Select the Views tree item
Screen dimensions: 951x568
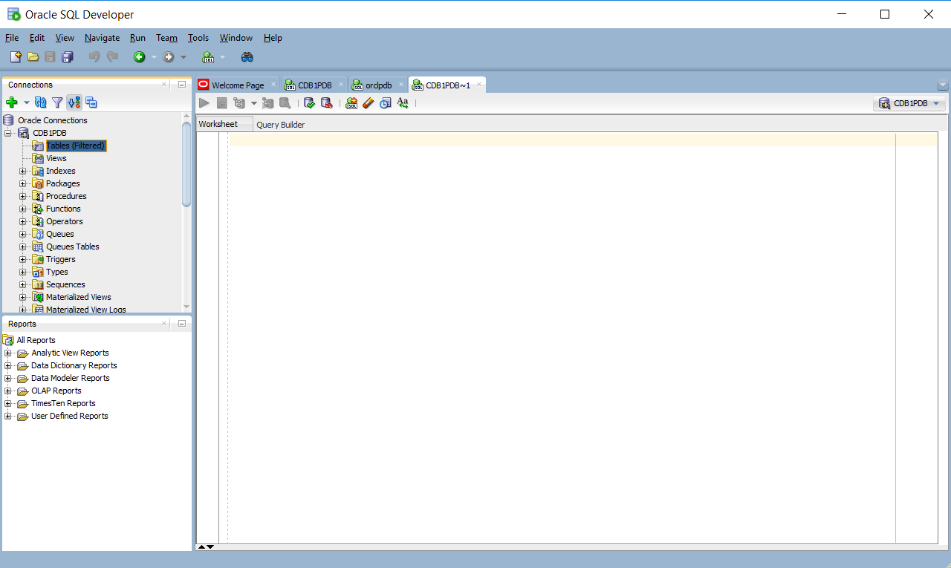(56, 158)
